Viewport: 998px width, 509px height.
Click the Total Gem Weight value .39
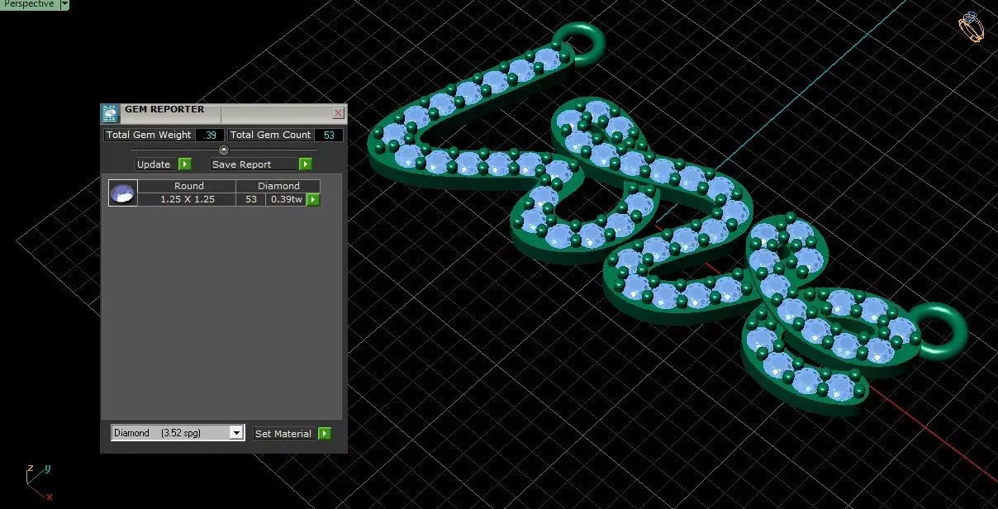click(x=211, y=135)
